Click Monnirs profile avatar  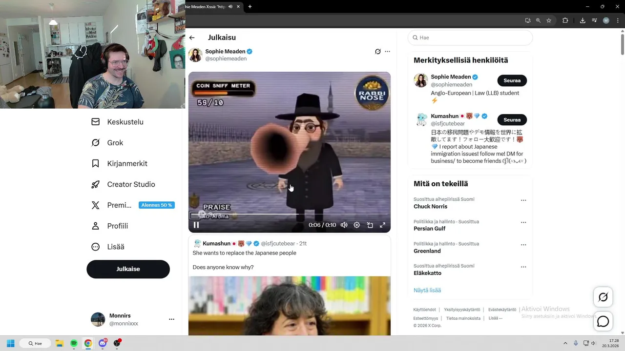point(98,319)
